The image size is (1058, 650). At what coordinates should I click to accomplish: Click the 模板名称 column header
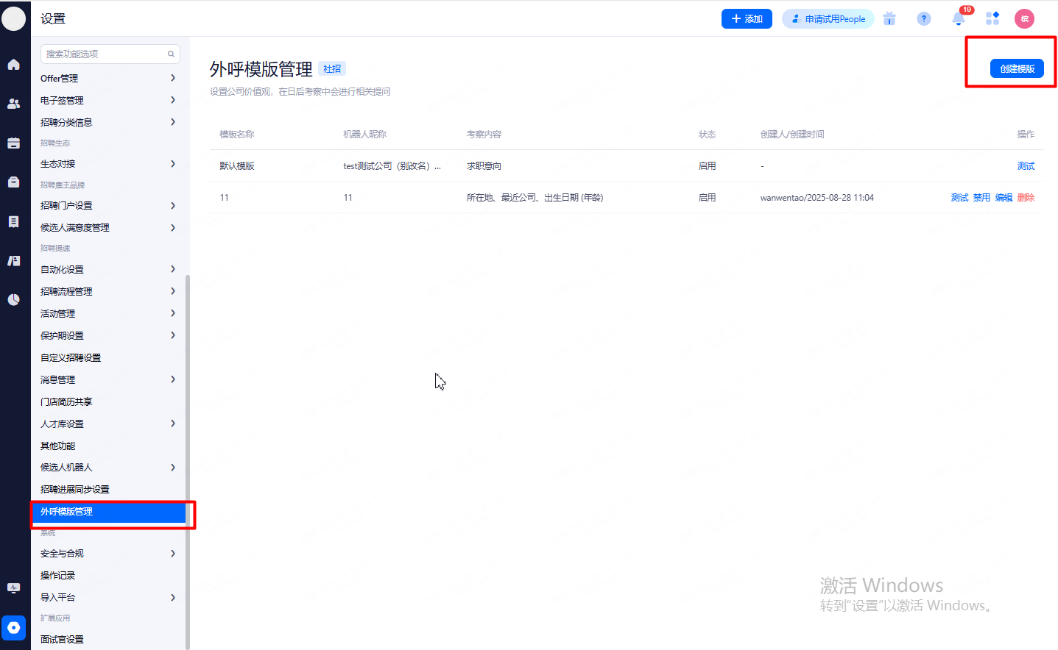[237, 135]
